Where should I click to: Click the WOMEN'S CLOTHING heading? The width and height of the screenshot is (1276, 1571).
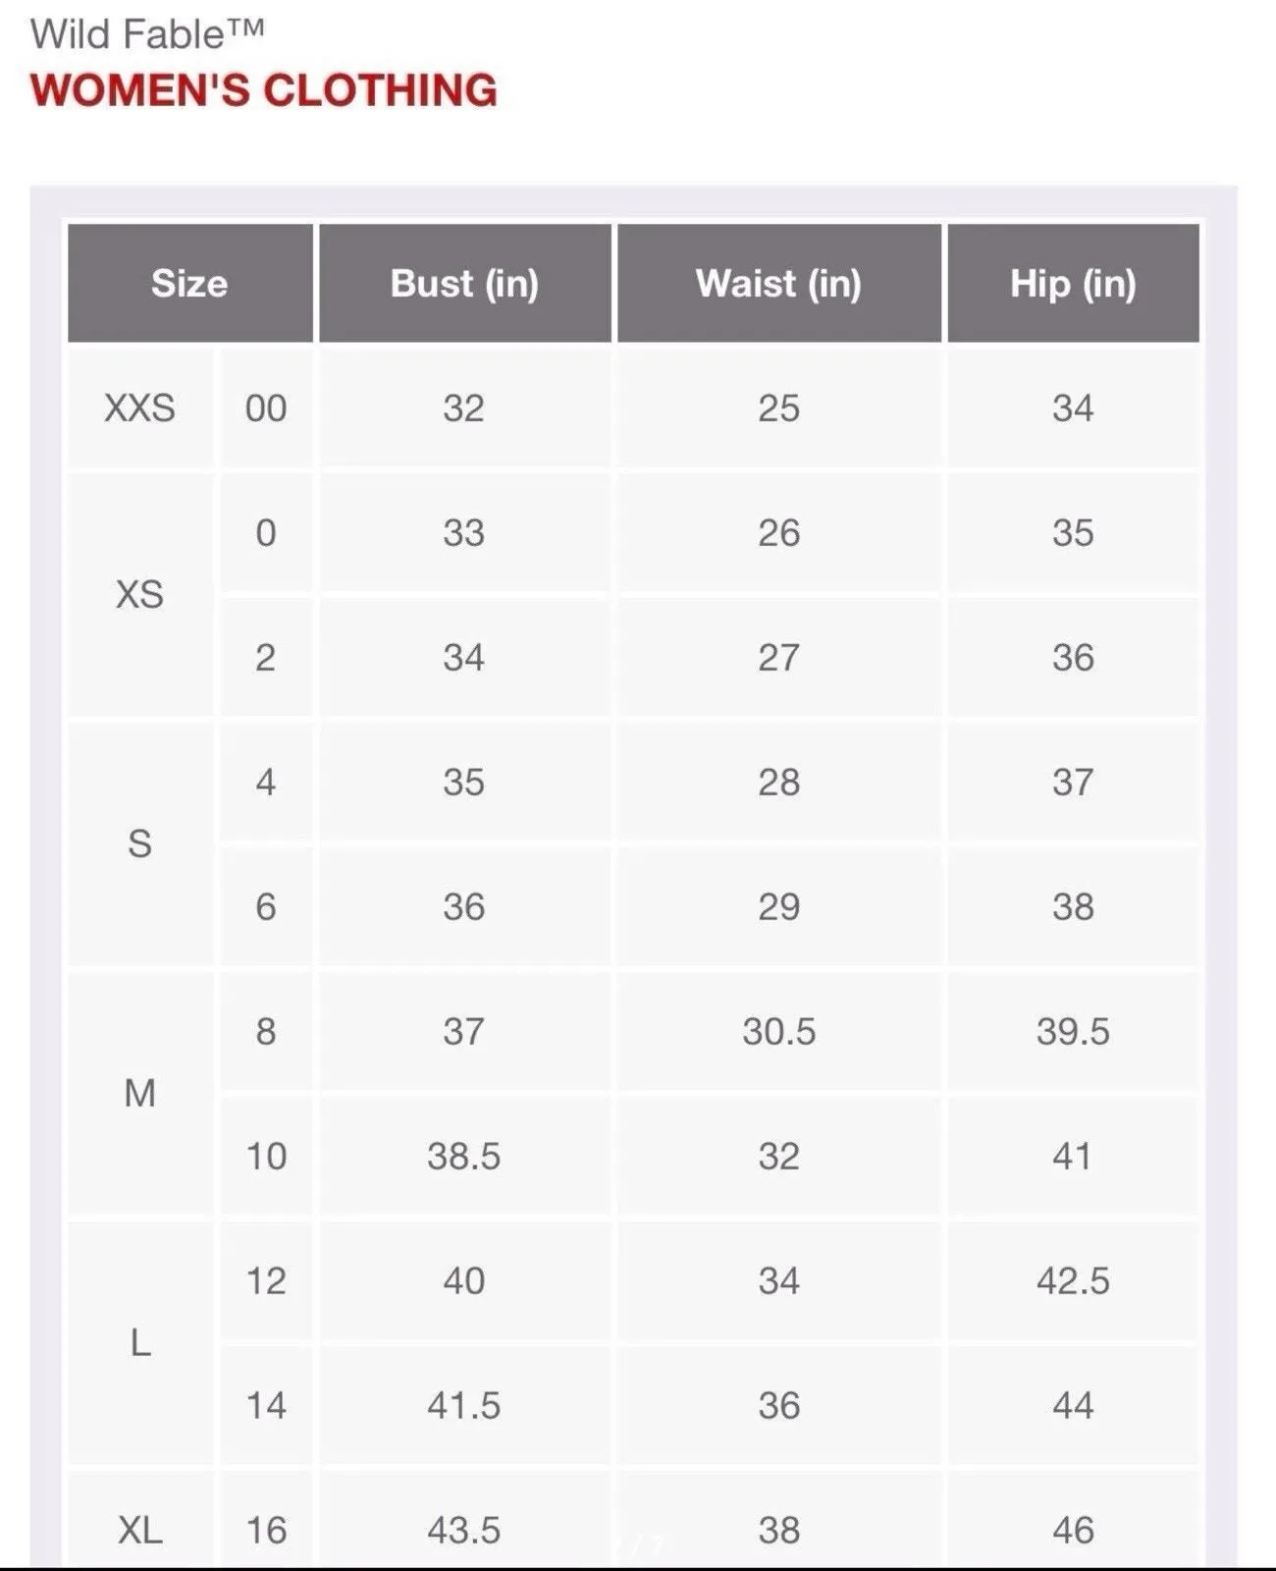tap(264, 90)
